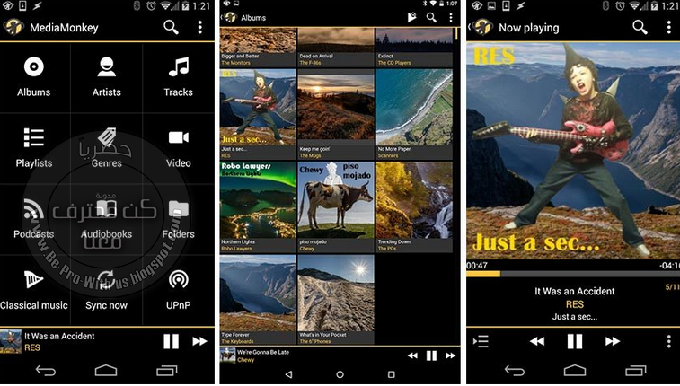Viewport: 680px width, 386px height.
Task: Tap Android back button on home screen
Action: (46, 371)
